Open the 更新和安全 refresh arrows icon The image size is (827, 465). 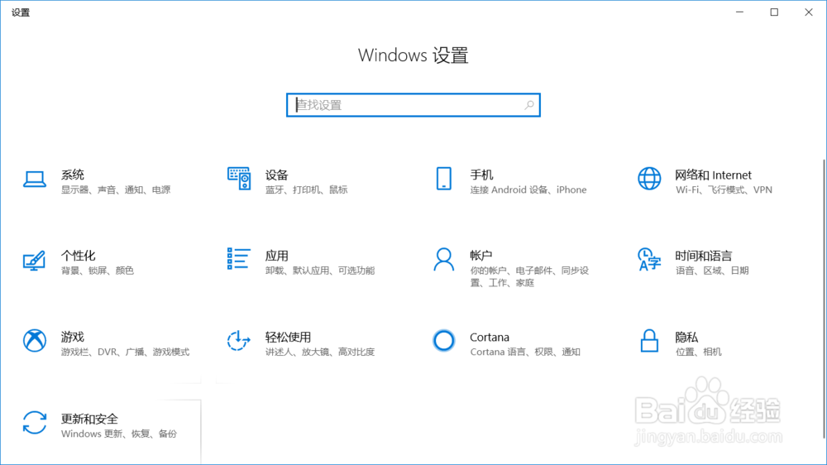click(x=34, y=423)
